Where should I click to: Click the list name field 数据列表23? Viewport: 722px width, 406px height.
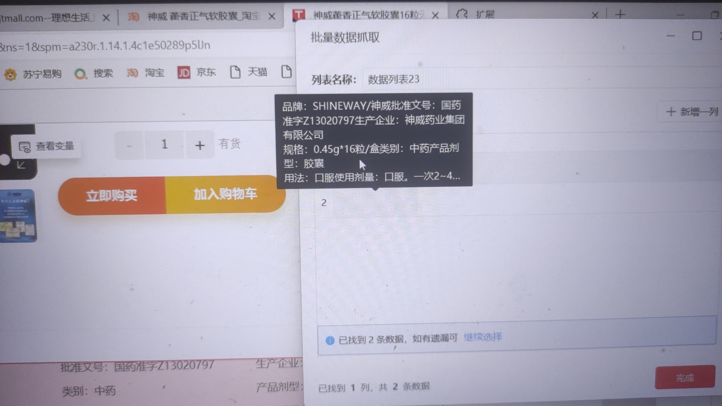tap(393, 79)
